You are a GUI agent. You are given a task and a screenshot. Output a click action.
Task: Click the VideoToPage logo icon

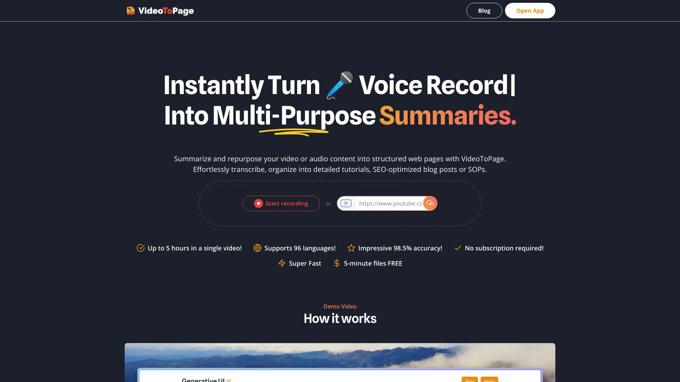130,10
